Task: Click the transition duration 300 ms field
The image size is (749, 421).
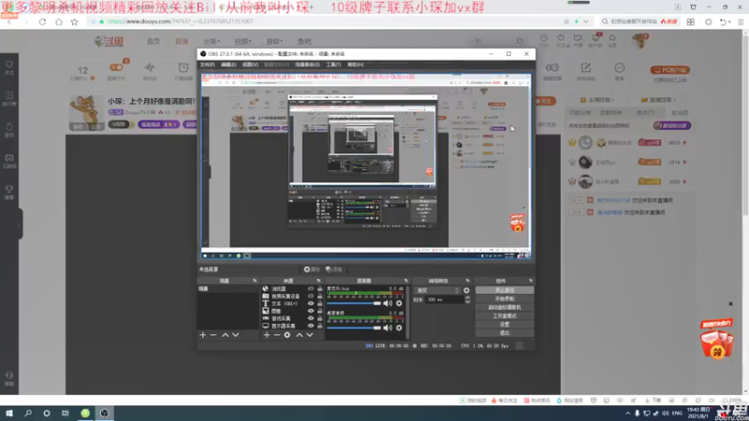Action: [x=444, y=299]
